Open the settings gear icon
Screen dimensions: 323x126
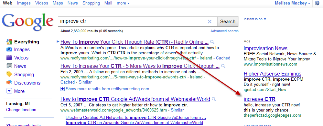pos(317,3)
